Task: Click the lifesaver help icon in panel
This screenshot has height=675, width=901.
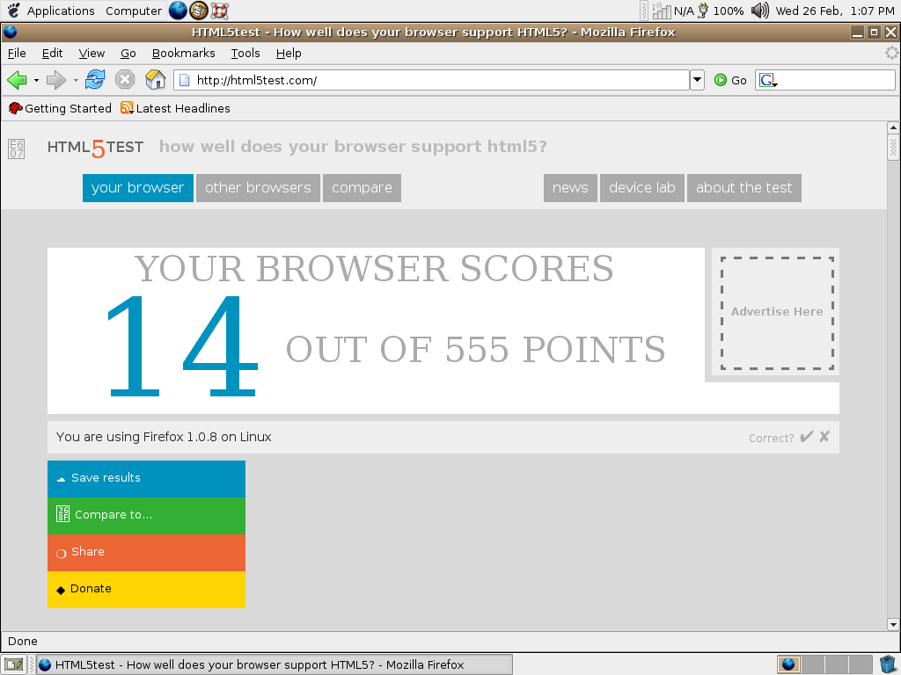Action: click(219, 11)
